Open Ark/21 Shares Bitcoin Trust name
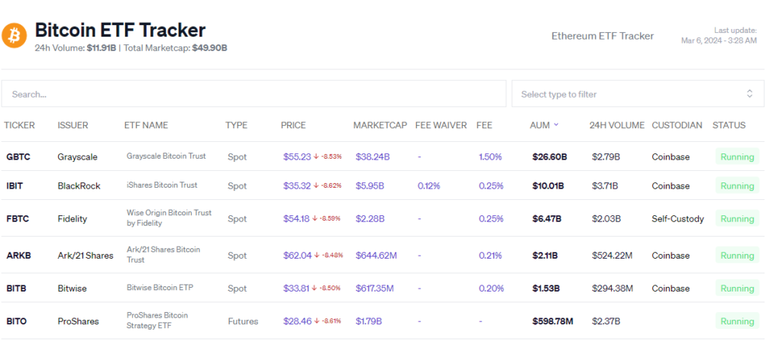This screenshot has height=345, width=782. [163, 255]
